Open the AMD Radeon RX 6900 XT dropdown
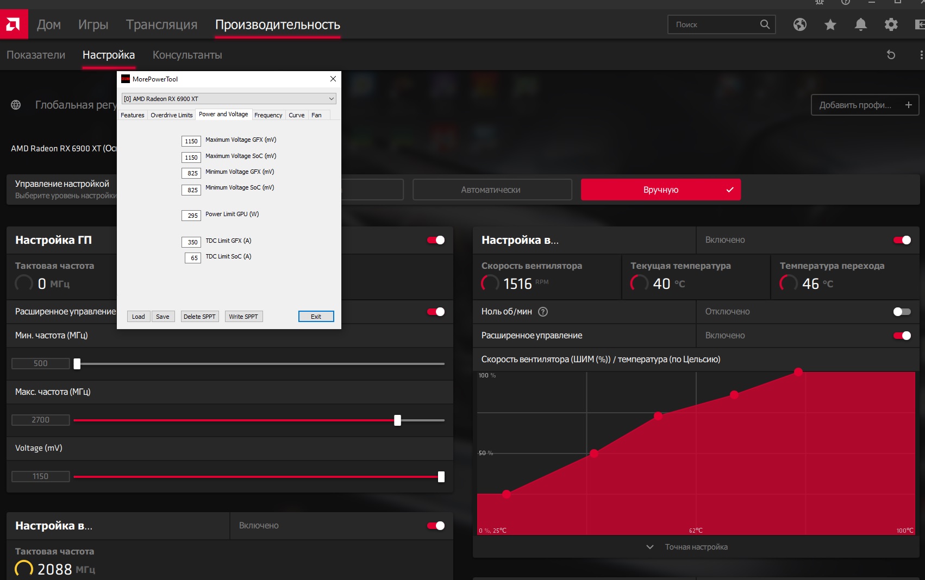 coord(229,99)
